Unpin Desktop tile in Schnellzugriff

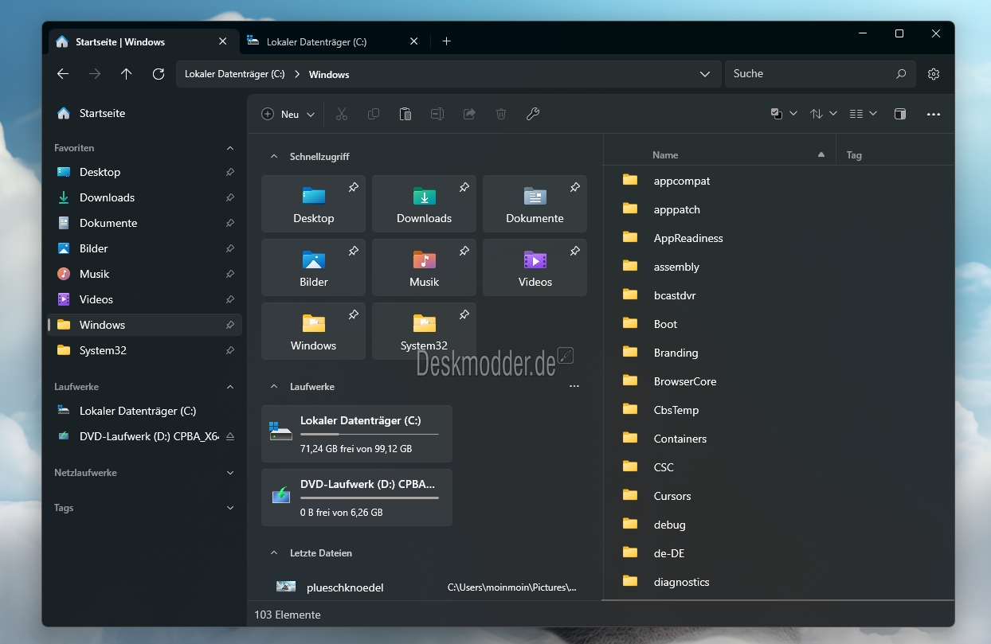tap(353, 188)
